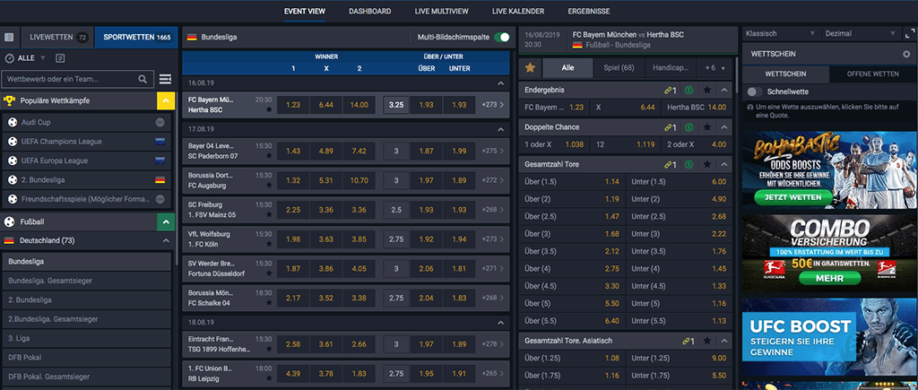Star the Doppelte Chance market
The width and height of the screenshot is (918, 390).
point(707,127)
